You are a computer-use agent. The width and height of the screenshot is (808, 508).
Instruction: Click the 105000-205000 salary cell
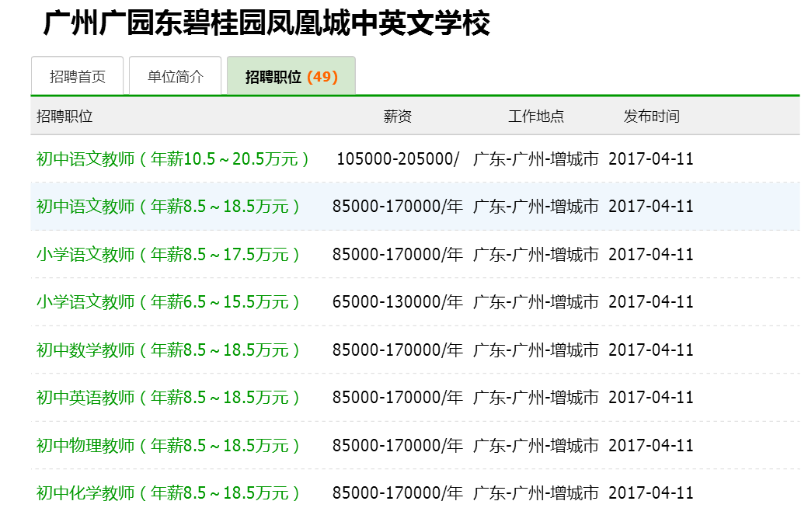(x=397, y=159)
